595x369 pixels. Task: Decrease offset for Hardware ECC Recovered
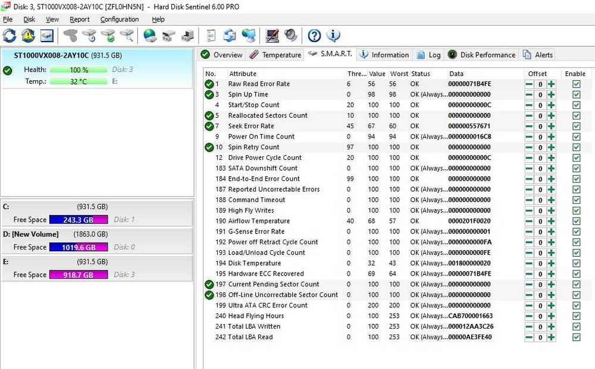click(529, 274)
